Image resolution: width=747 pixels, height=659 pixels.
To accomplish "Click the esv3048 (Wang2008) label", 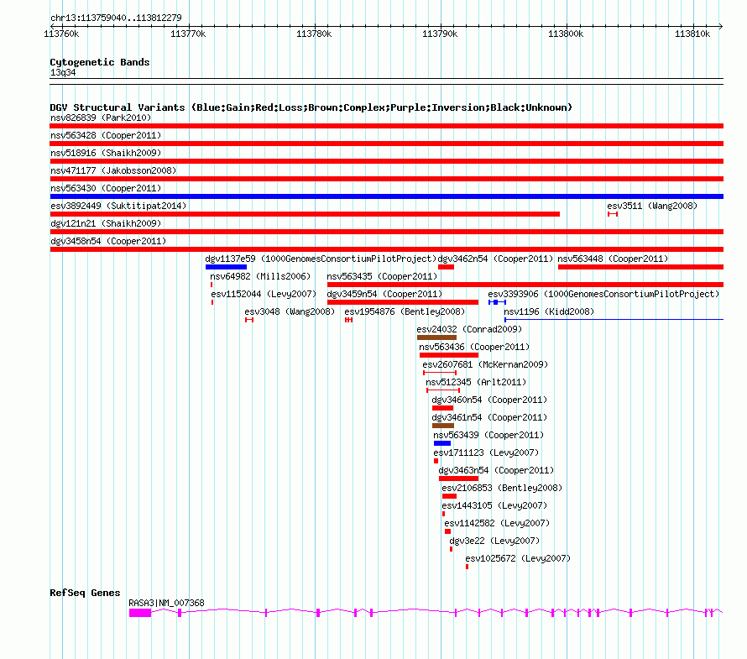I will [290, 311].
